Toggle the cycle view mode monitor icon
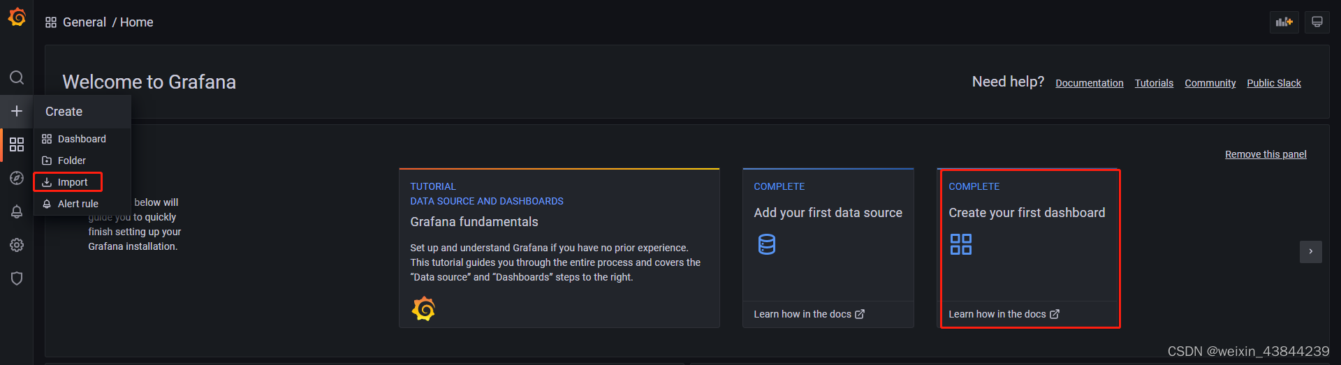This screenshot has height=365, width=1341. (x=1317, y=22)
